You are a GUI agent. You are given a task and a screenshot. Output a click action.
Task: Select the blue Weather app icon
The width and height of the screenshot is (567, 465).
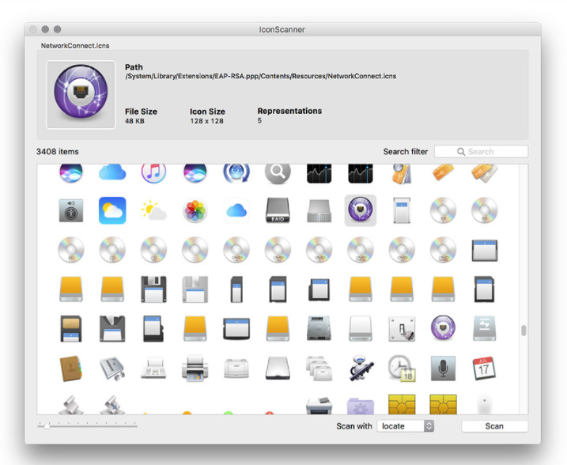coord(112,210)
